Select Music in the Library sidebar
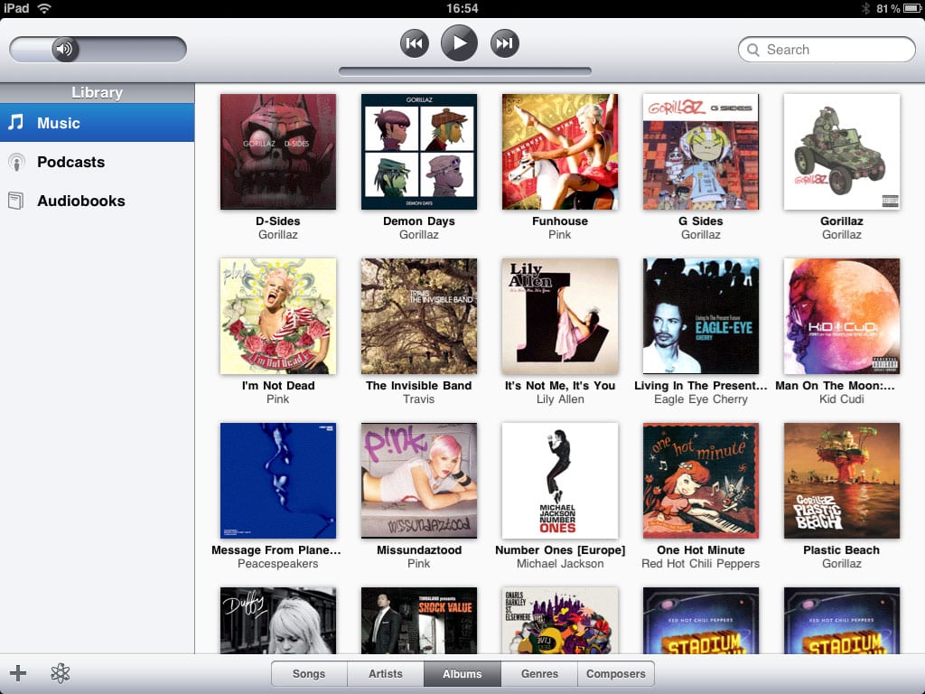Image resolution: width=925 pixels, height=694 pixels. pyautogui.click(x=97, y=123)
